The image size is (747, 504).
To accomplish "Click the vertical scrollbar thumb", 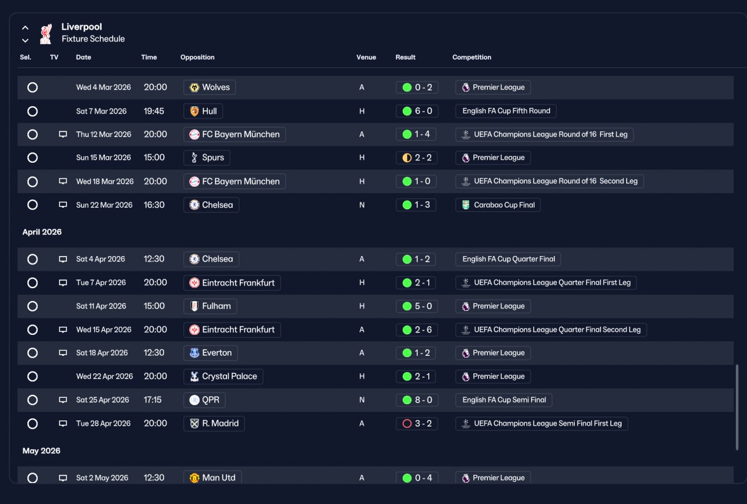I will click(737, 407).
